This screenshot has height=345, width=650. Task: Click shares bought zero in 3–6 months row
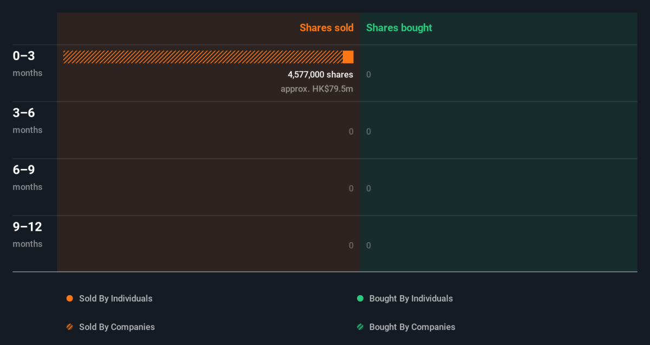click(x=368, y=132)
